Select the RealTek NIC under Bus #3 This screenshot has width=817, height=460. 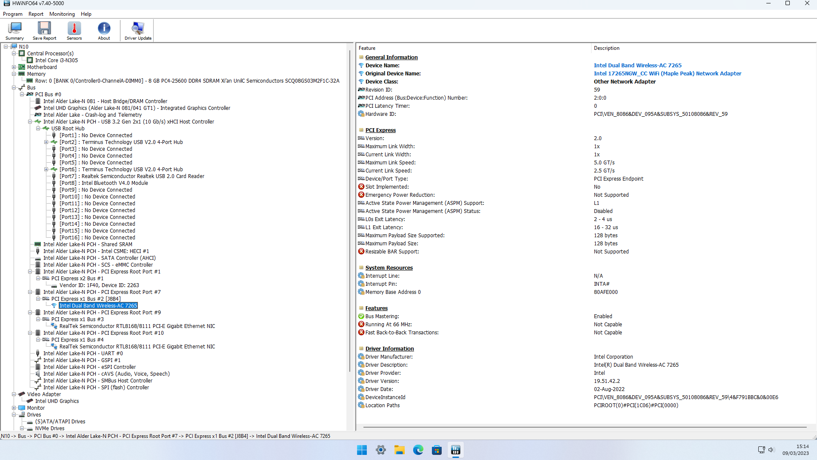(137, 326)
